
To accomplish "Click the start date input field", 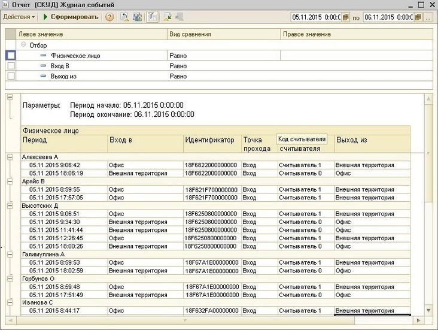I will tap(315, 17).
